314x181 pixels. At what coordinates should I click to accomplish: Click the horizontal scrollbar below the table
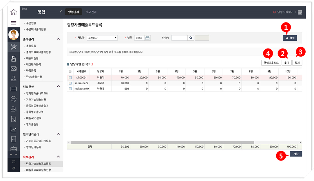coord(162,143)
